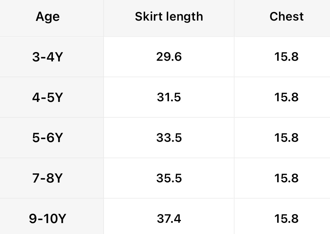Select the 3-4Y age cell
330x234 pixels.
47,57
